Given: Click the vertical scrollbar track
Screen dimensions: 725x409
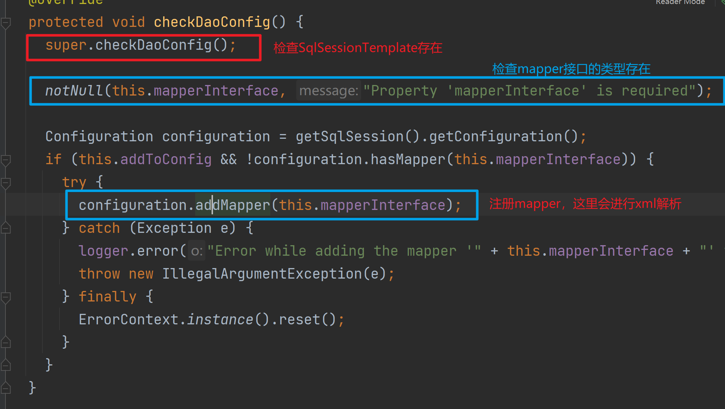Looking at the screenshot, I should pos(722,204).
